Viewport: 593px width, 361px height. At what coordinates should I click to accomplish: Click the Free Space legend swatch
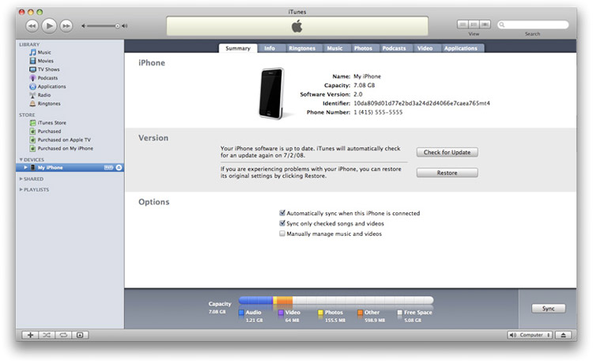(x=400, y=313)
